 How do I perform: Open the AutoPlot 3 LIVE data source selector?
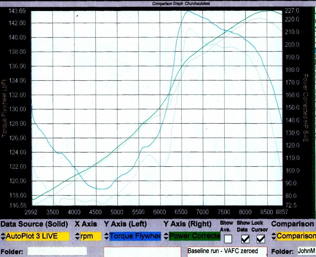(37, 236)
